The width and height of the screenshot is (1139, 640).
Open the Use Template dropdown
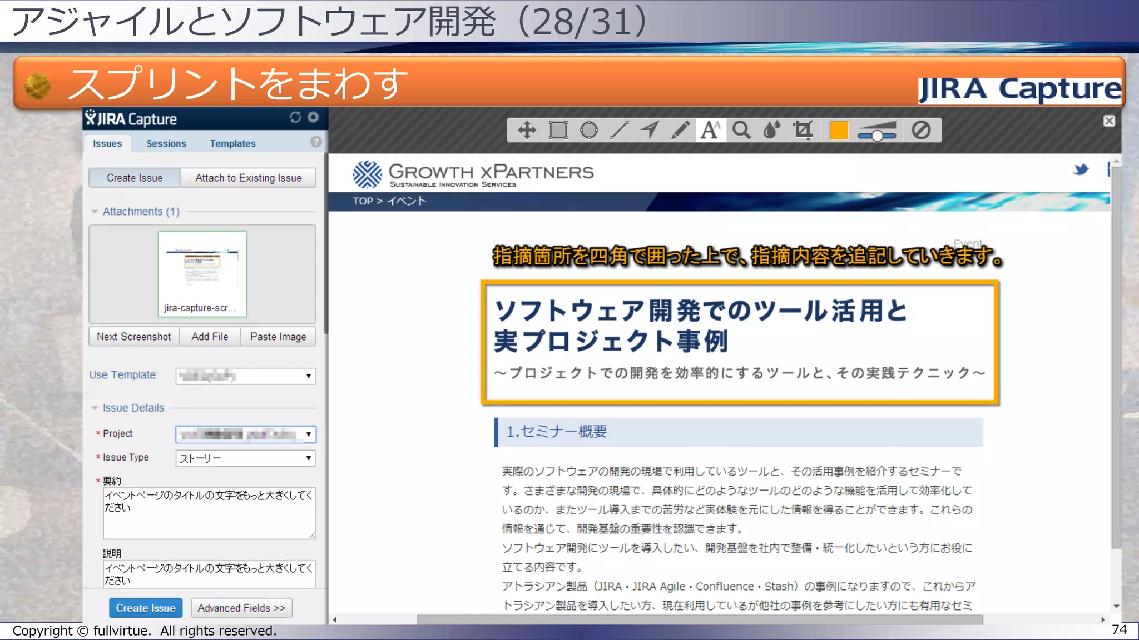[x=246, y=376]
